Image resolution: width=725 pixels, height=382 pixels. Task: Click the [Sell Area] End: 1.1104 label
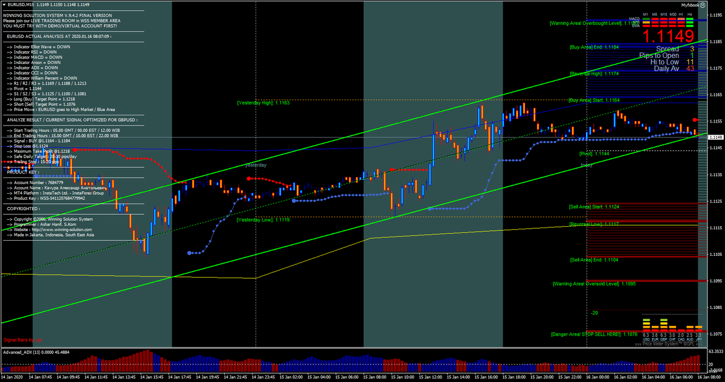[x=594, y=259]
